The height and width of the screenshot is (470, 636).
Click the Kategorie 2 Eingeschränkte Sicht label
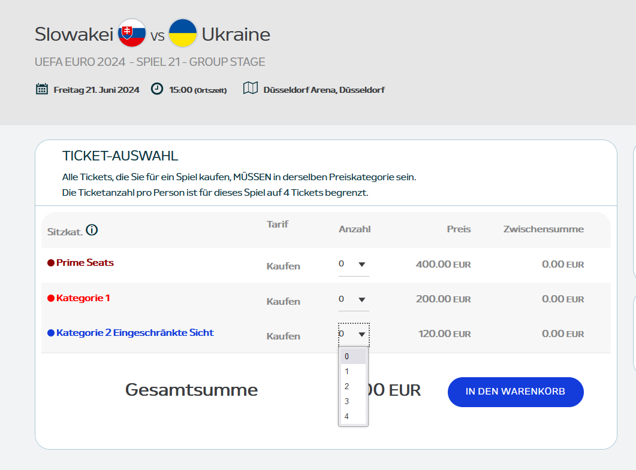tap(135, 333)
